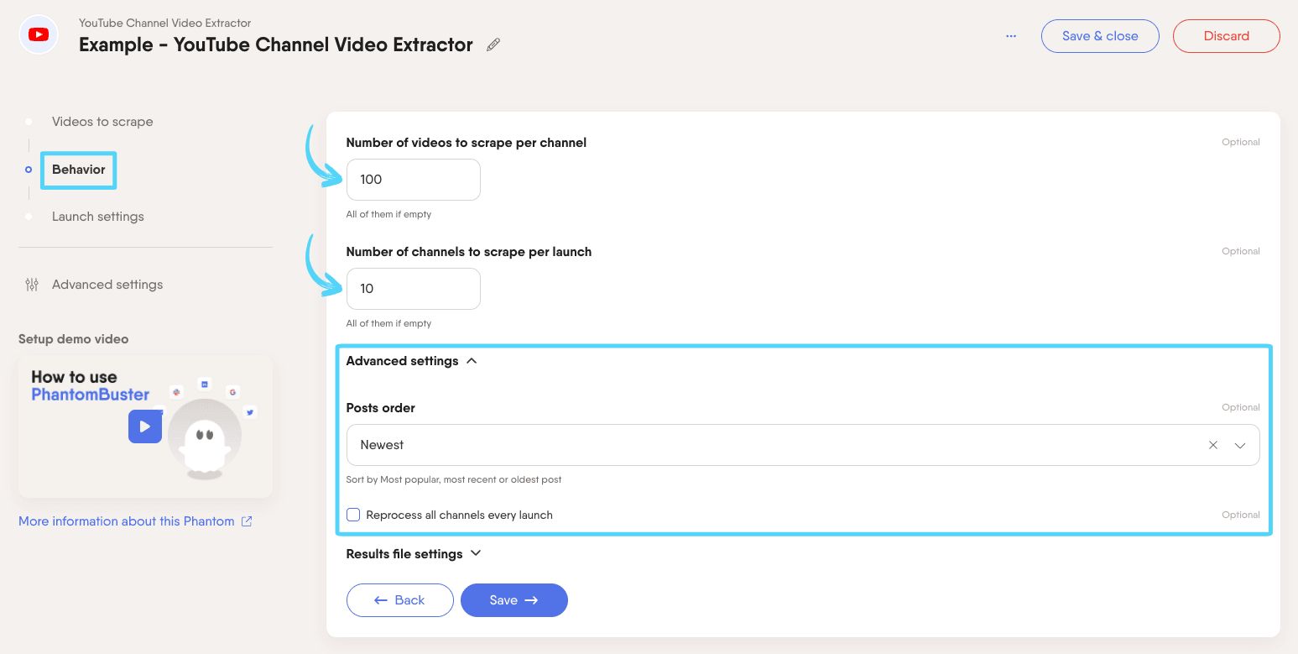Select the Behavior step
This screenshot has width=1298, height=654.
78,170
